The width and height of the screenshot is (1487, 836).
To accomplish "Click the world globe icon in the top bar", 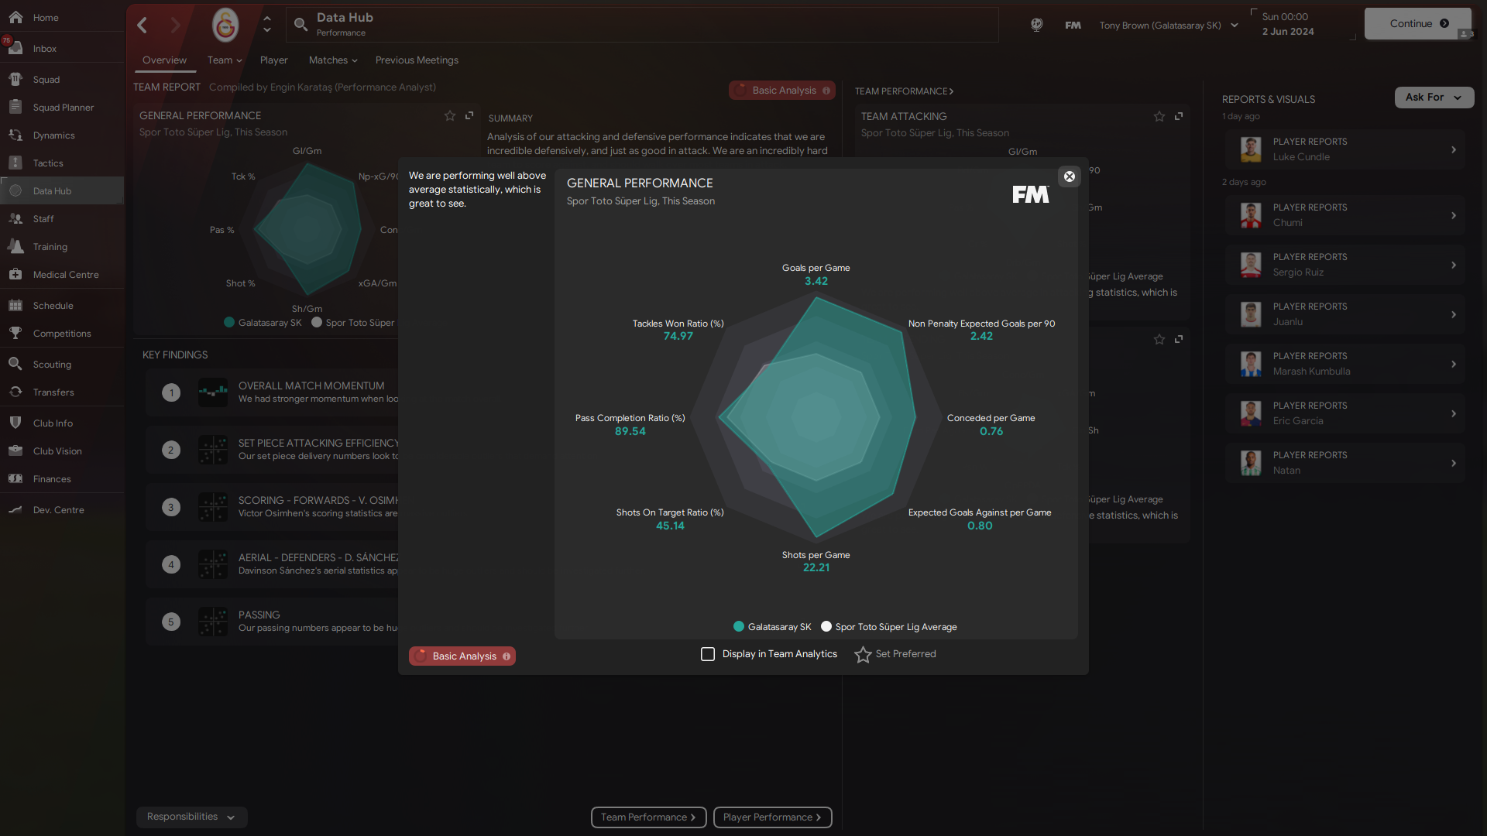I will point(1036,25).
